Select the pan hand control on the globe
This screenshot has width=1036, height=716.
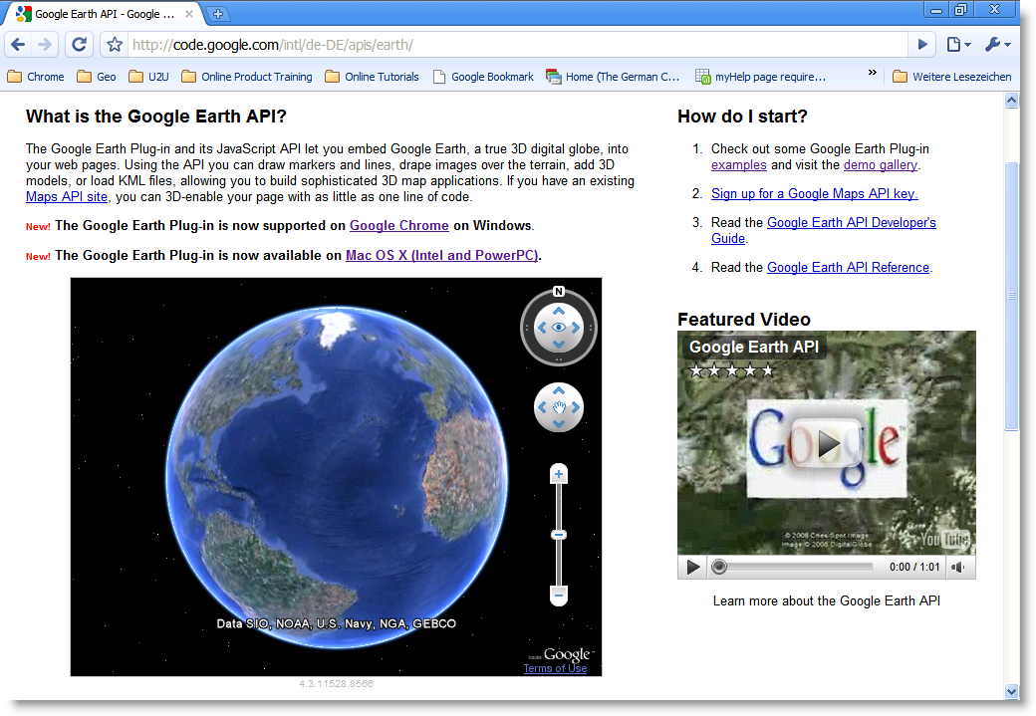click(558, 406)
